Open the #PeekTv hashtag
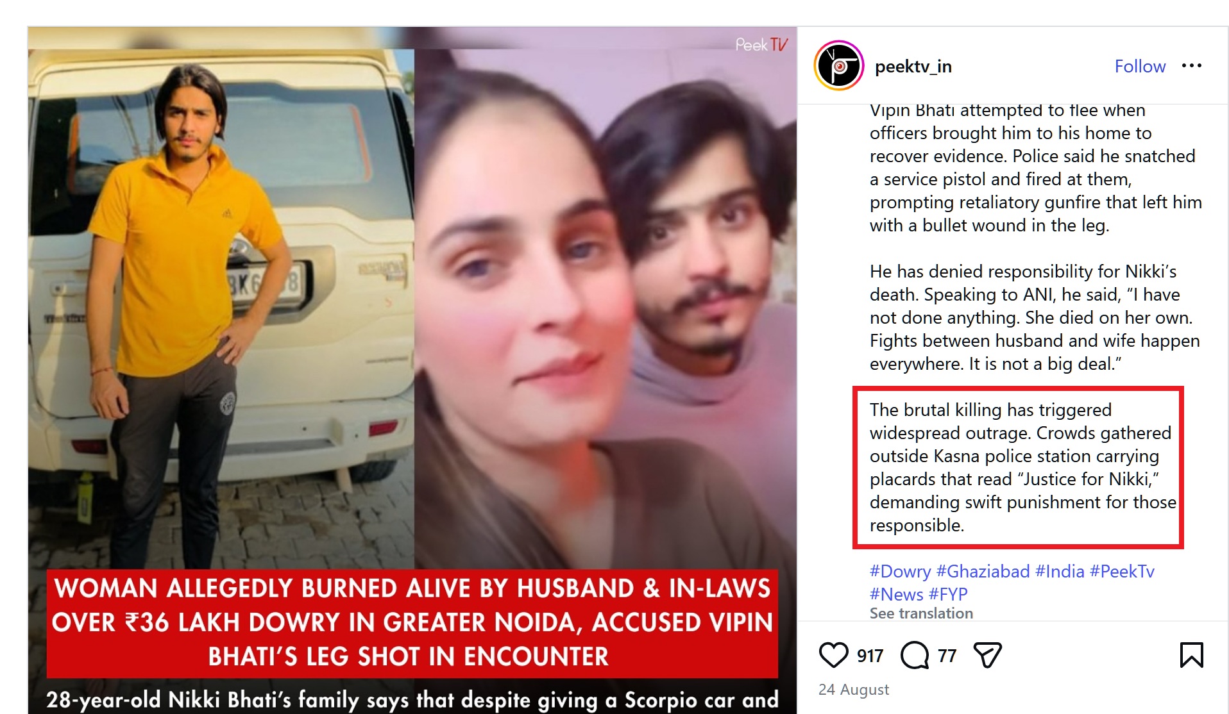Screen dimensions: 1229x714 [x=1122, y=571]
